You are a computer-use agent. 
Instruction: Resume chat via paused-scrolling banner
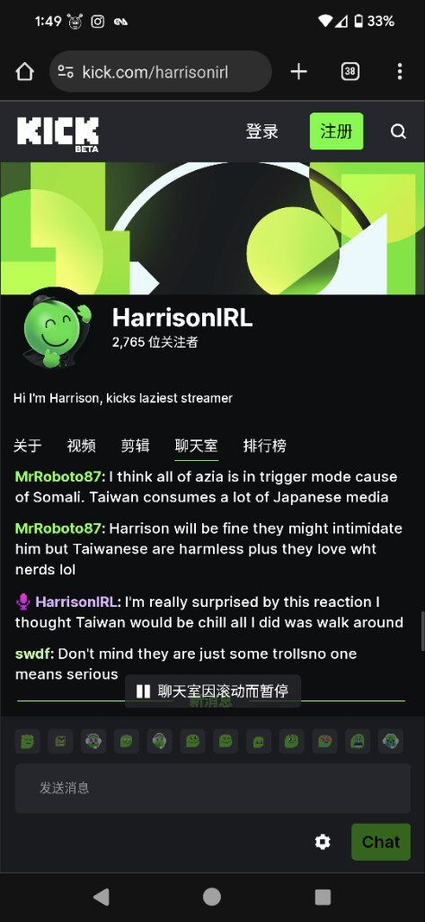click(x=212, y=691)
